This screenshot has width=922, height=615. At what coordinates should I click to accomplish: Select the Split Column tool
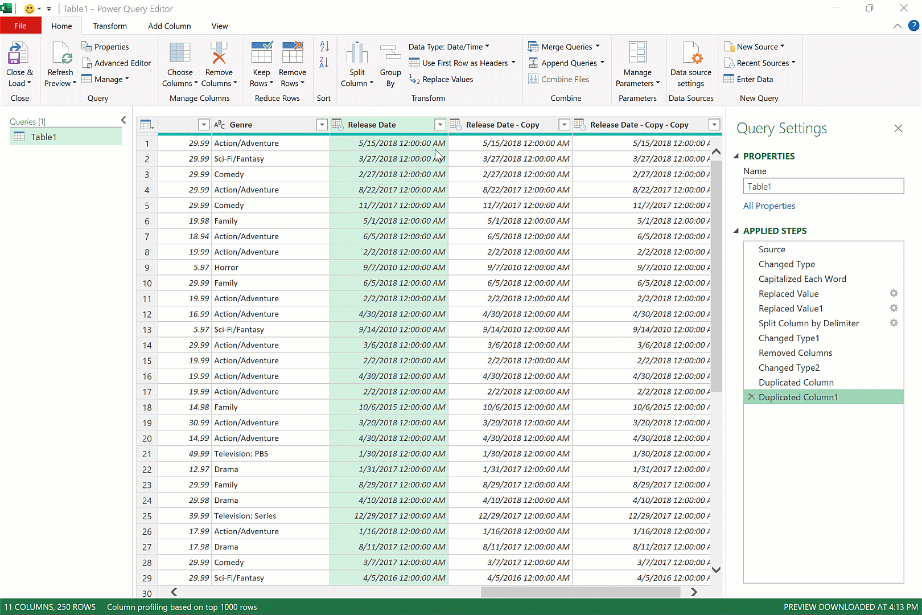[357, 63]
